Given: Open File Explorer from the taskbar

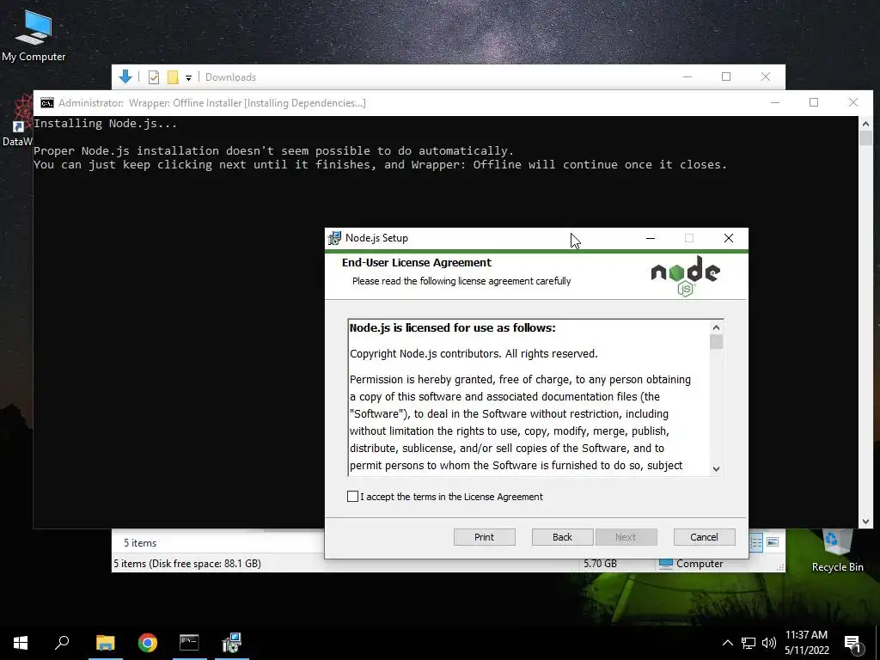Looking at the screenshot, I should coord(106,643).
